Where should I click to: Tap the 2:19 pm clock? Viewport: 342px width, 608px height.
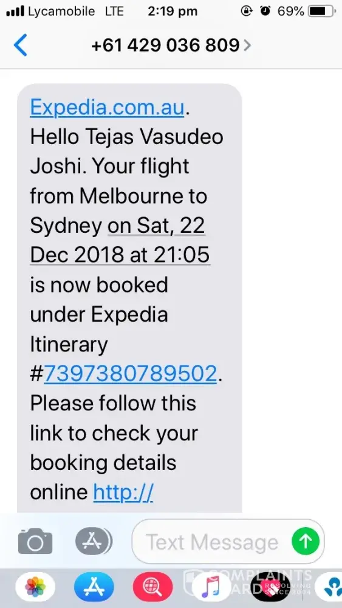point(173,12)
